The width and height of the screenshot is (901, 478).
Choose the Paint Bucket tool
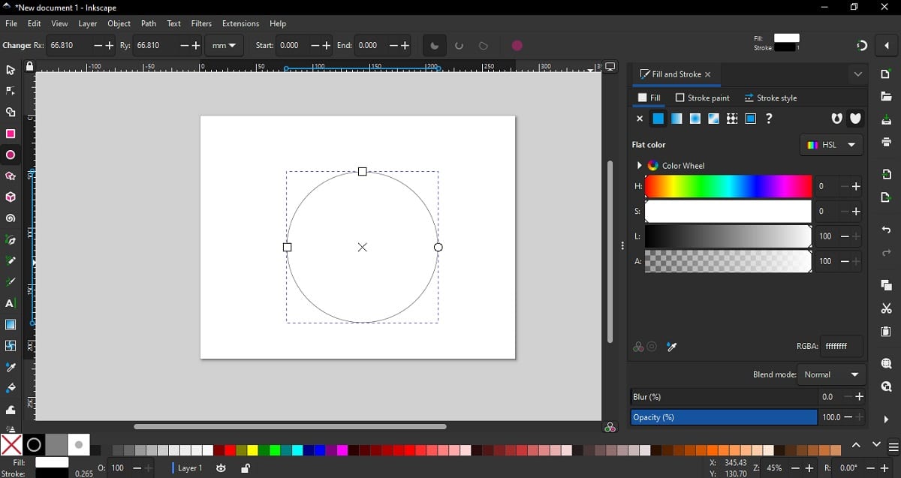click(11, 389)
